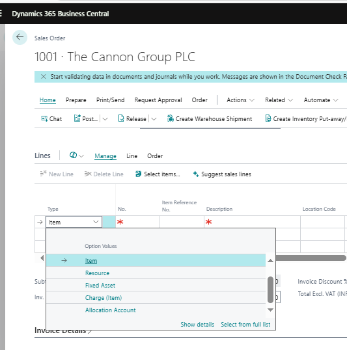Expand the Post split-button dropdown
The width and height of the screenshot is (347, 350).
pos(105,119)
